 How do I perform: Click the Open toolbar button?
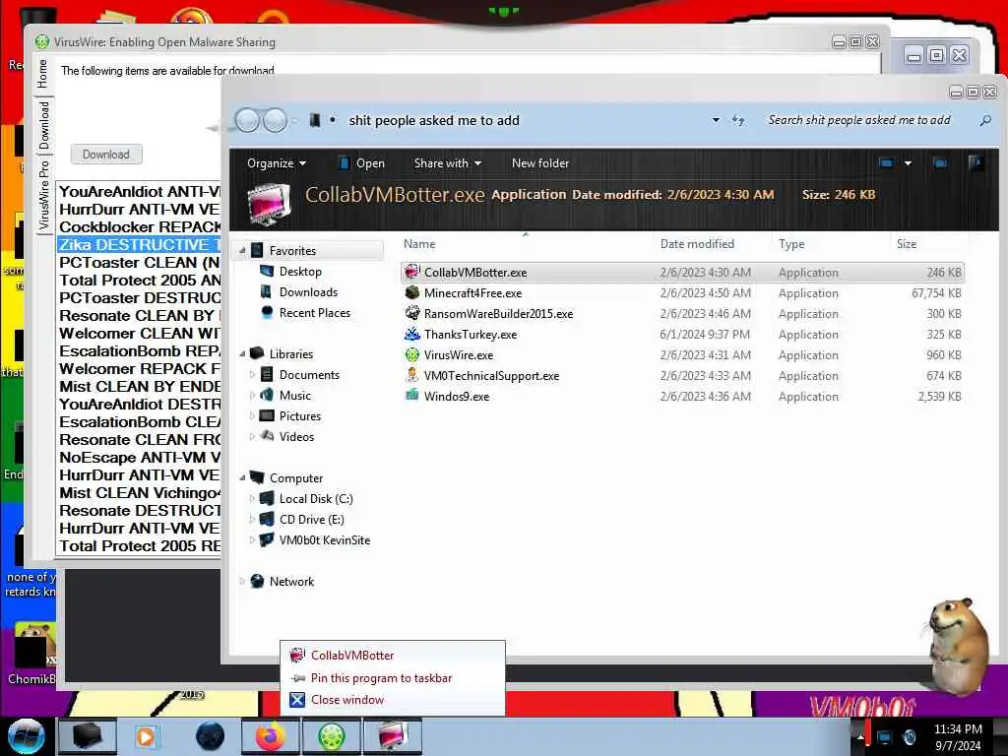(x=361, y=163)
